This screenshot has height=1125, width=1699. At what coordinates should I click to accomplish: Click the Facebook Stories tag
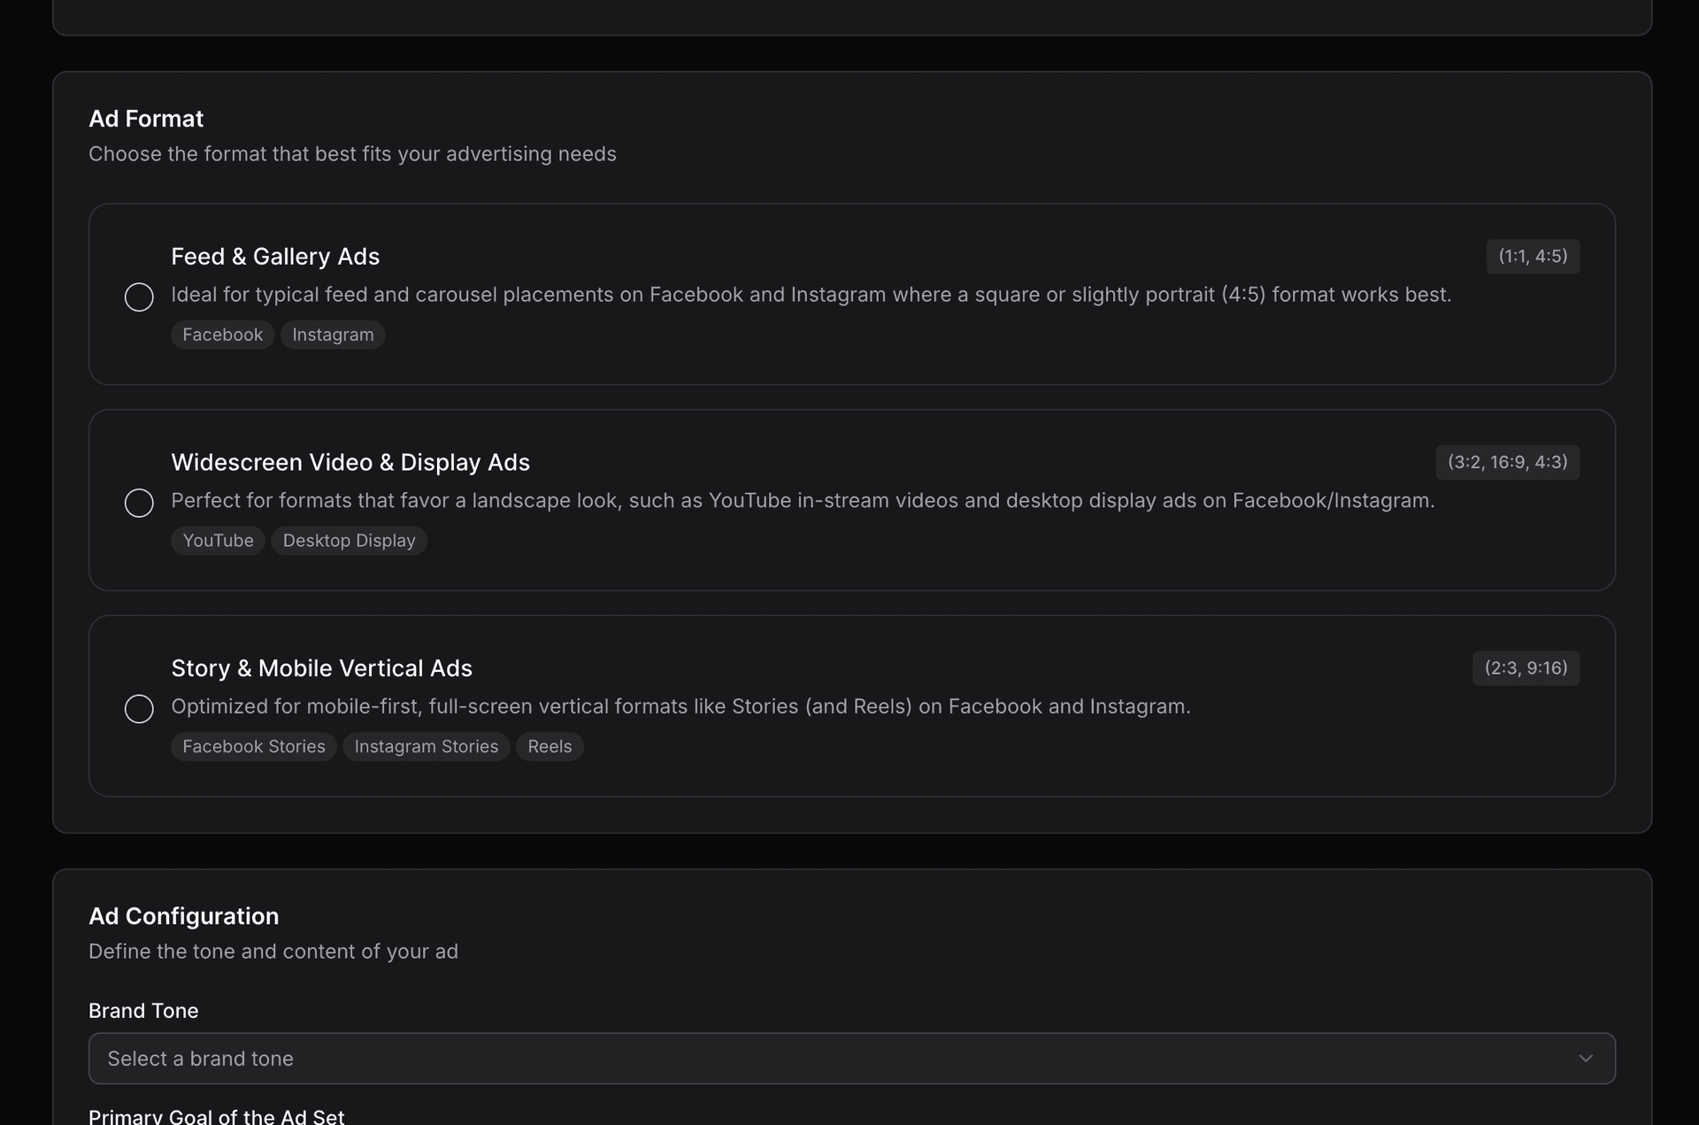coord(254,747)
